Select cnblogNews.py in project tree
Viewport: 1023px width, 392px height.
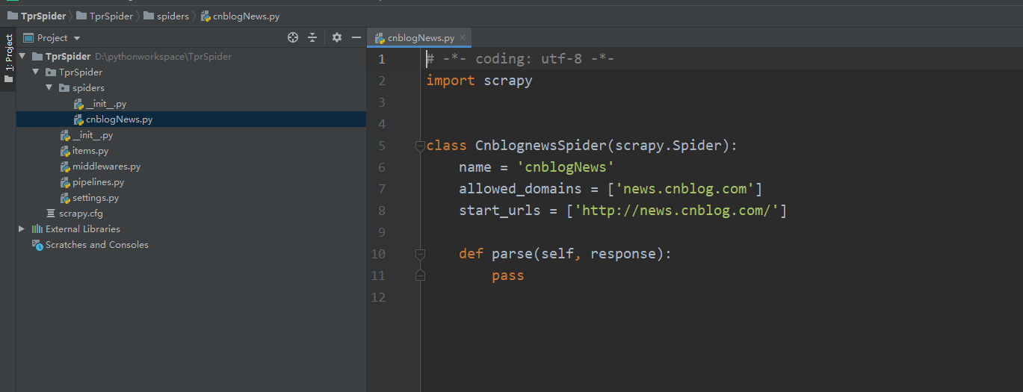tap(191, 119)
